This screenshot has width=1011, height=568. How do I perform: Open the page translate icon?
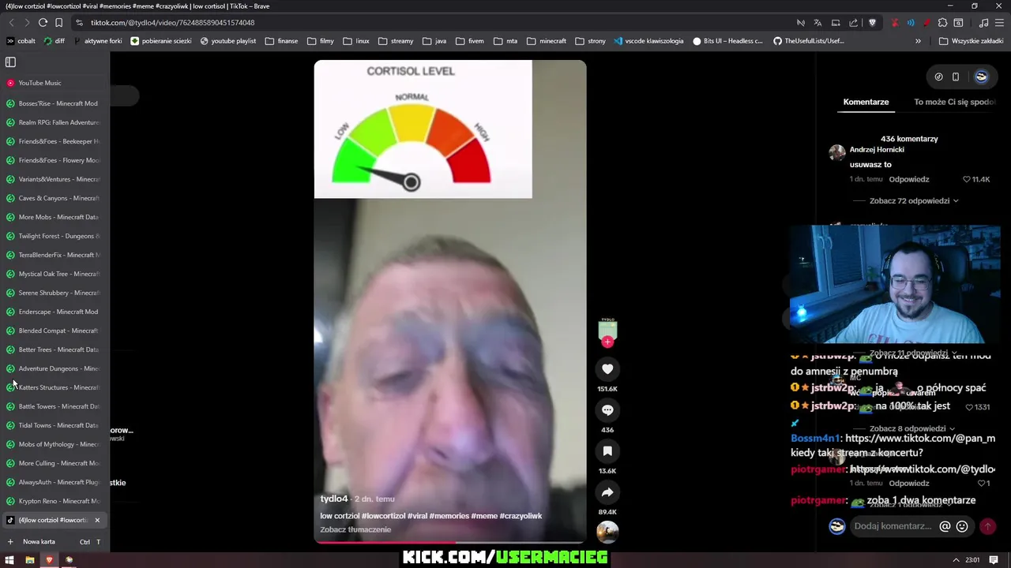[x=817, y=23]
